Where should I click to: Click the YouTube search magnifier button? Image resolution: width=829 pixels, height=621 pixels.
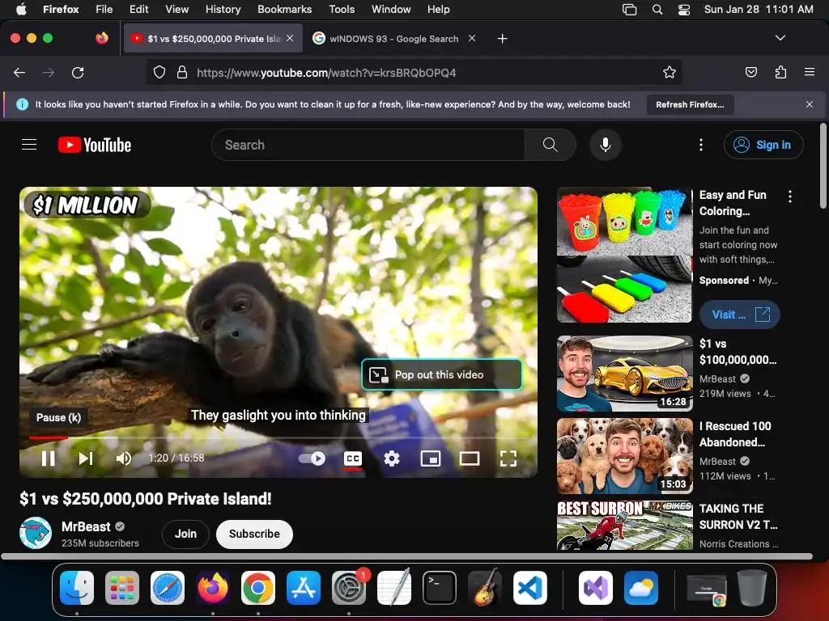point(550,145)
